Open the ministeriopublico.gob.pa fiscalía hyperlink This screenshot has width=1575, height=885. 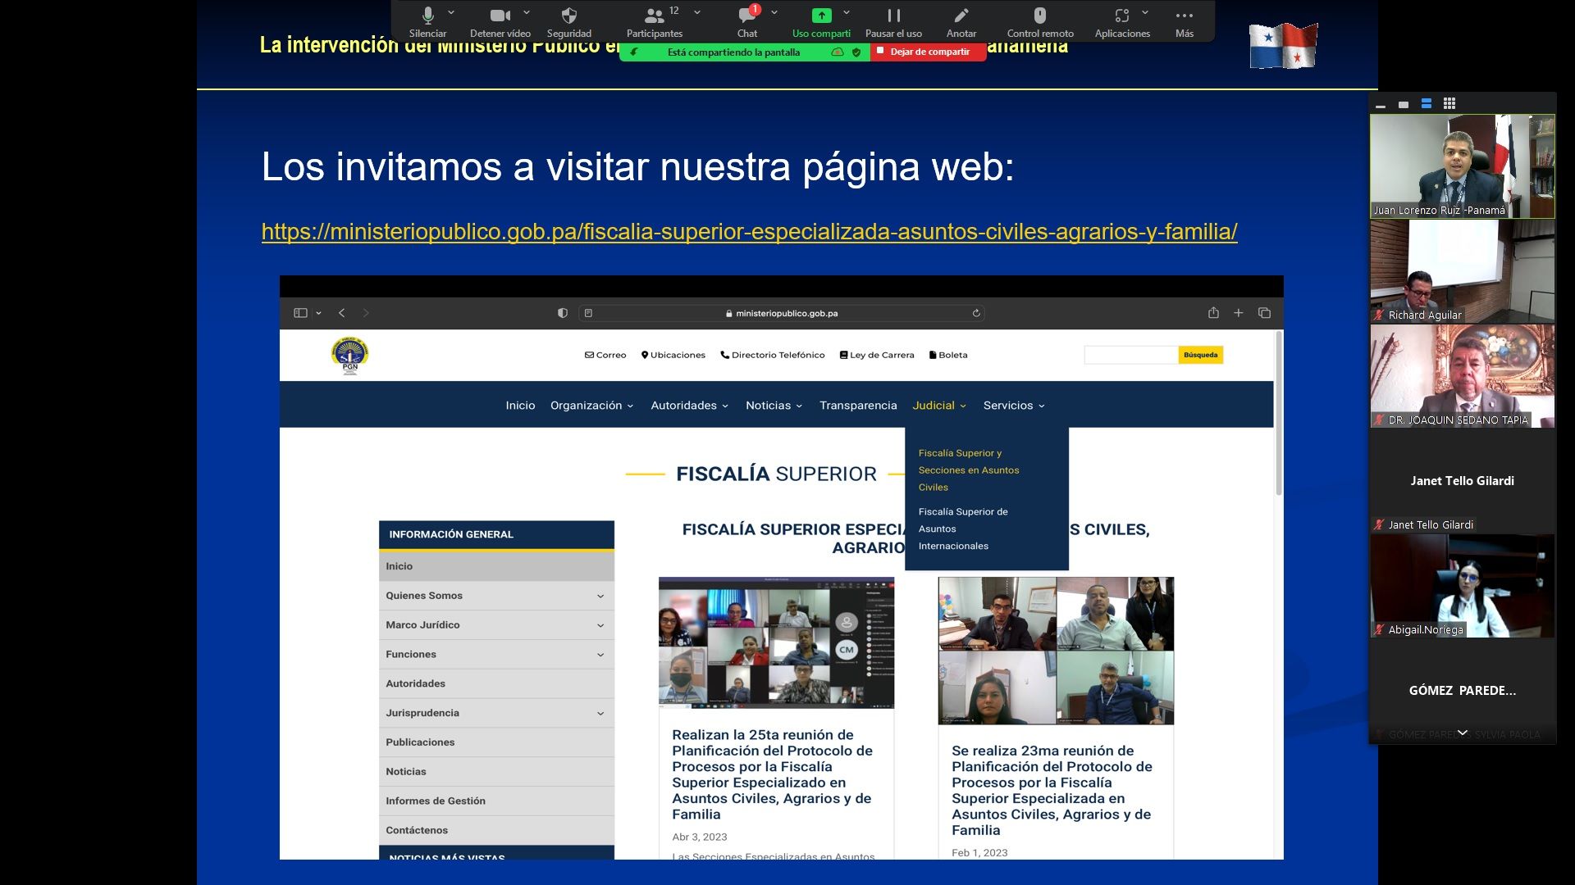[x=748, y=232]
